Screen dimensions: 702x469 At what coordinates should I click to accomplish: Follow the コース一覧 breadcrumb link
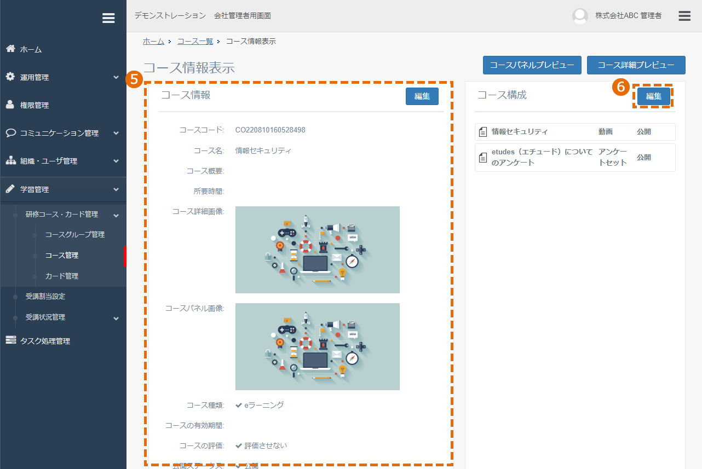pyautogui.click(x=195, y=41)
